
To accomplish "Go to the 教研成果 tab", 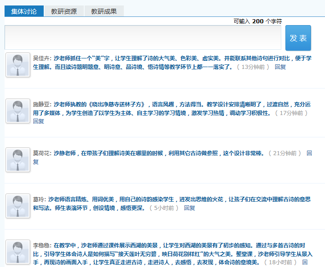I will pyautogui.click(x=104, y=11).
